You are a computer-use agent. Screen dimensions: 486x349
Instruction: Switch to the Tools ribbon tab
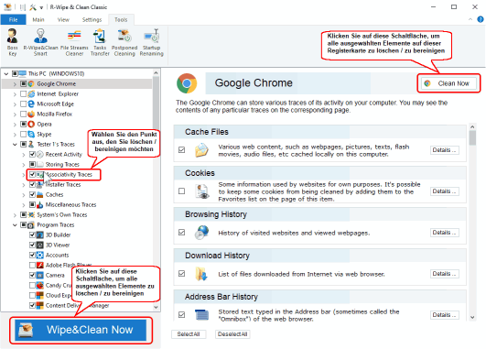click(121, 19)
